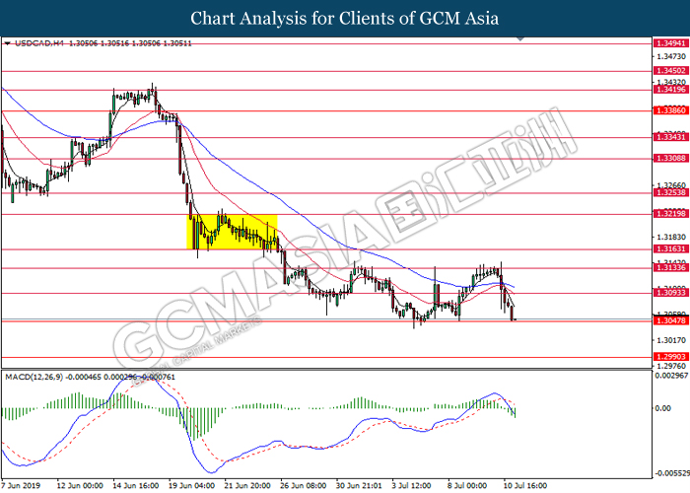
Task: Select the red price tag 1.30933
Action: click(671, 293)
